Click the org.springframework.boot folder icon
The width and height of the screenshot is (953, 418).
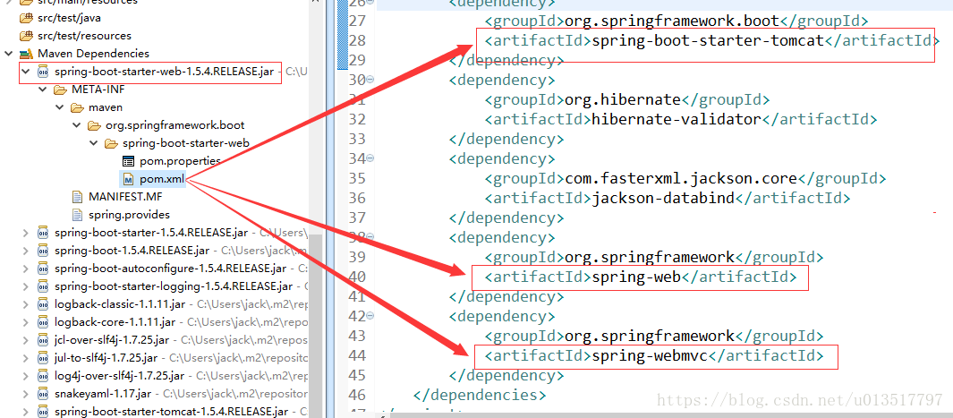point(94,125)
